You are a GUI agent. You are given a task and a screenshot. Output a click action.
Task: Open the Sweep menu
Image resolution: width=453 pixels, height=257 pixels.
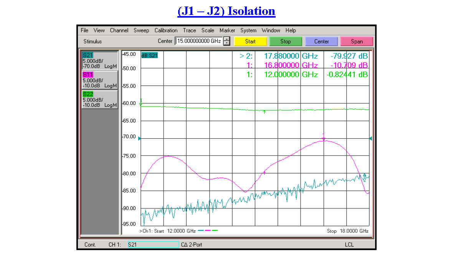pyautogui.click(x=141, y=30)
